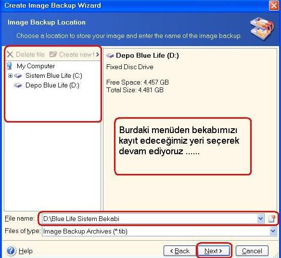Open the Files of type dropdown
The height and width of the screenshot is (258, 281).
tap(273, 231)
